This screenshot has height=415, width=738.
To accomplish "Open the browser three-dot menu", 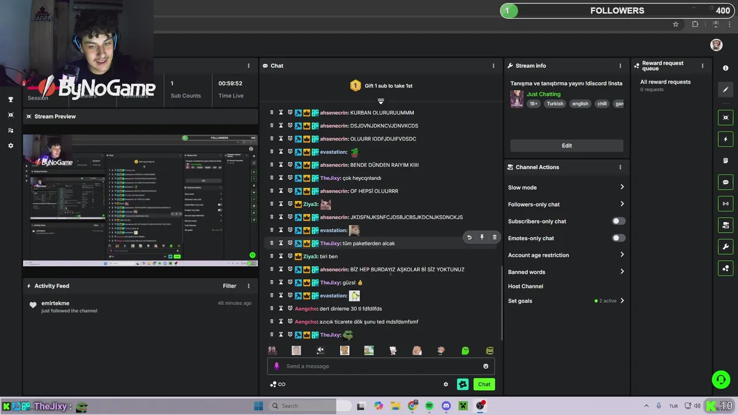I will click(x=729, y=24).
